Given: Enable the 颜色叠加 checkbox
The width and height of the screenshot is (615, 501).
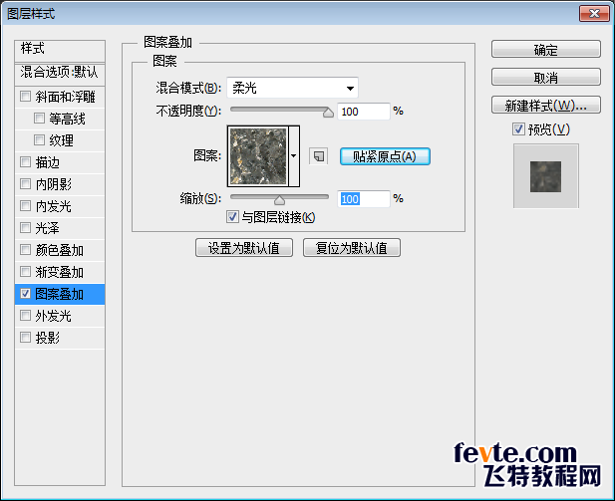Looking at the screenshot, I should pos(26,250).
